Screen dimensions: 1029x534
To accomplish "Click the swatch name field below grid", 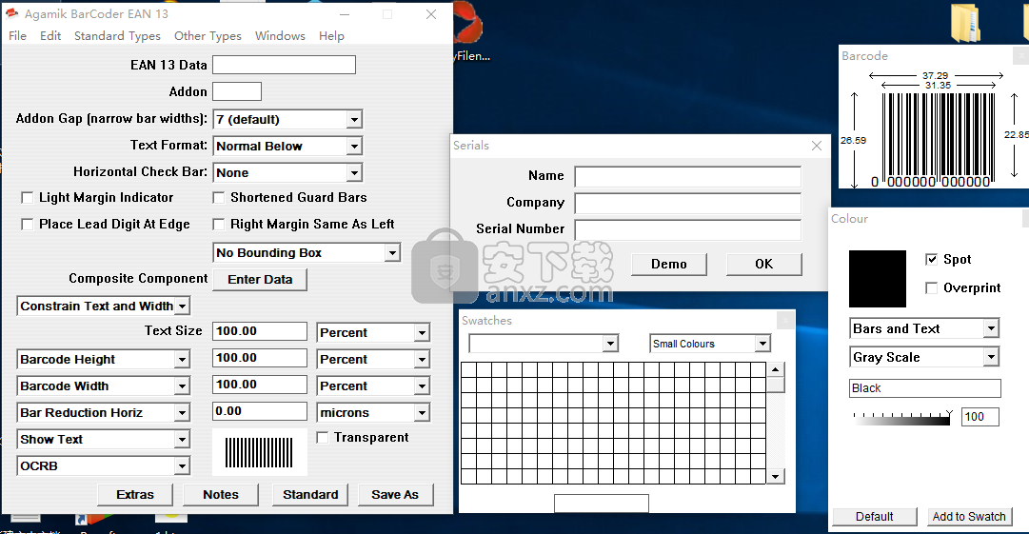I will tap(602, 504).
